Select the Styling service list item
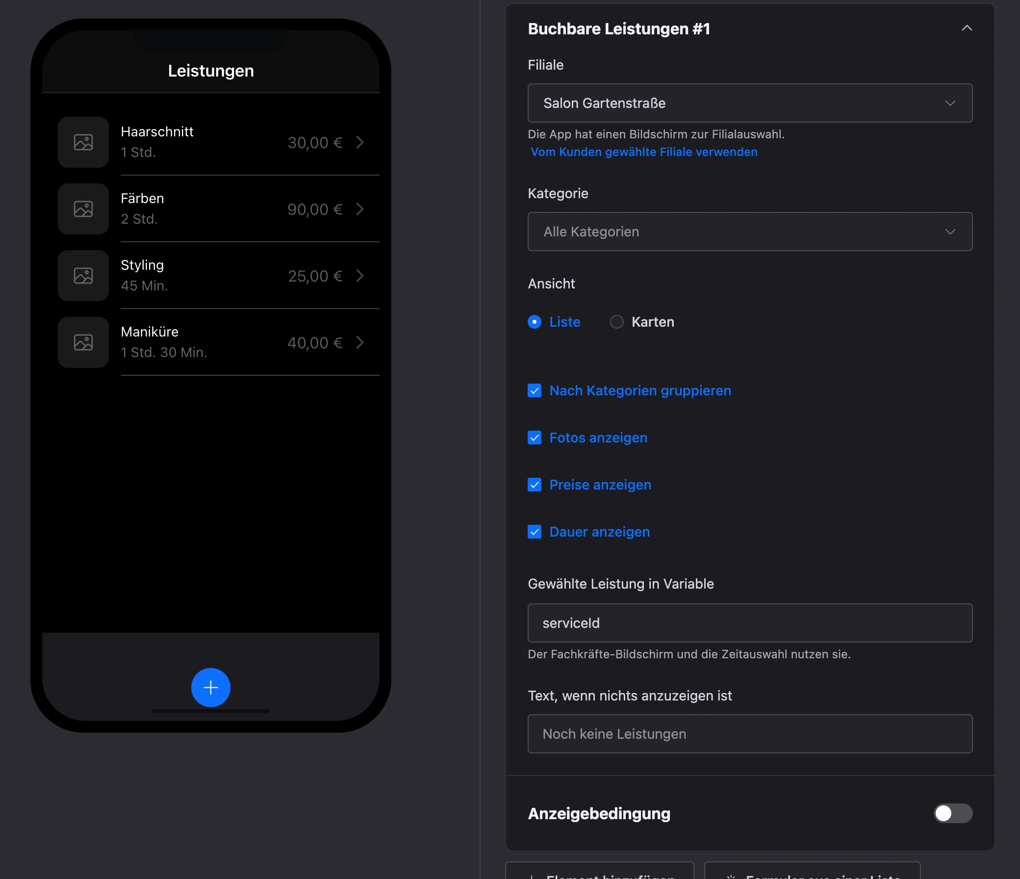This screenshot has width=1020, height=879. click(219, 276)
